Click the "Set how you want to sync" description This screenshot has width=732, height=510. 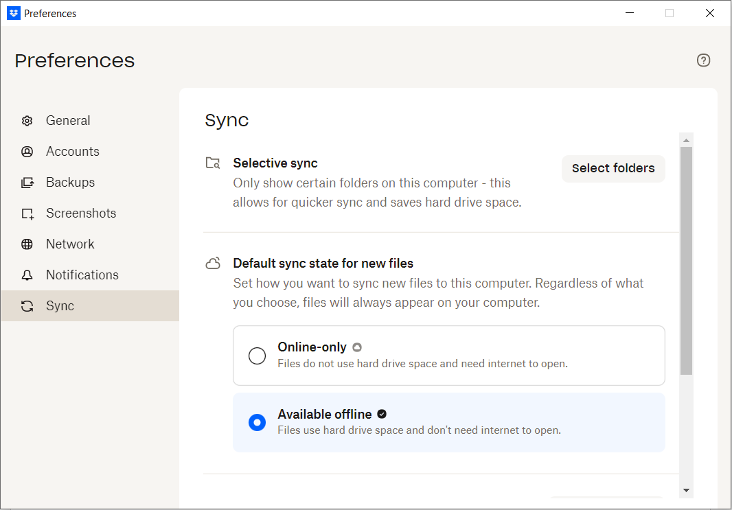(438, 293)
